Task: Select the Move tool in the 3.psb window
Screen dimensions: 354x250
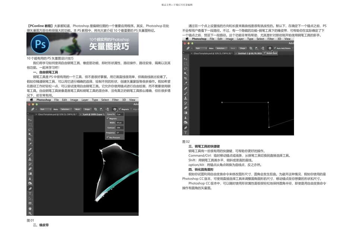Action: click(x=30, y=120)
